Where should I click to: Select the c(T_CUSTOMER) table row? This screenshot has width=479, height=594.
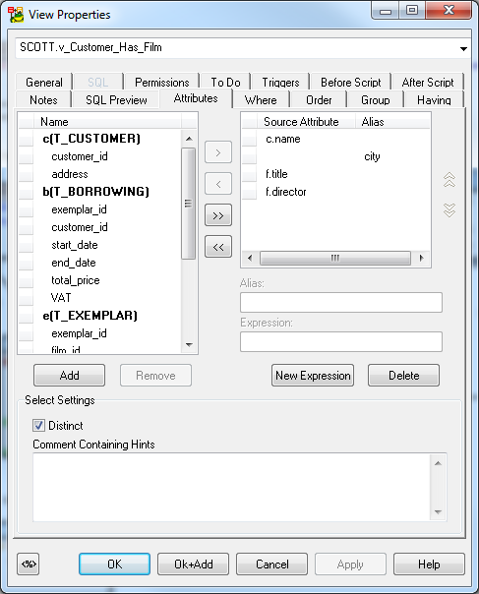(100, 139)
